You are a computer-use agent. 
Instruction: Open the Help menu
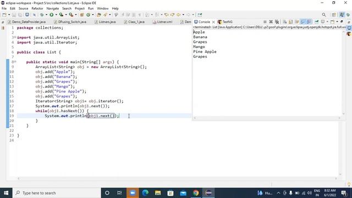(115, 9)
